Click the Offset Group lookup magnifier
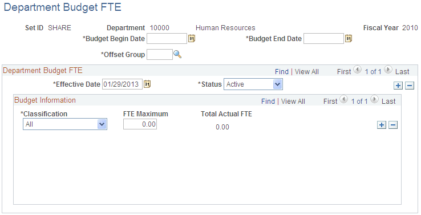 177,55
